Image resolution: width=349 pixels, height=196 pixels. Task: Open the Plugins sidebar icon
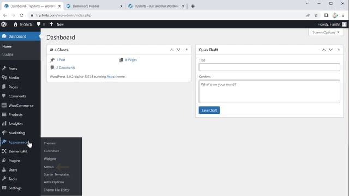(x=4, y=160)
